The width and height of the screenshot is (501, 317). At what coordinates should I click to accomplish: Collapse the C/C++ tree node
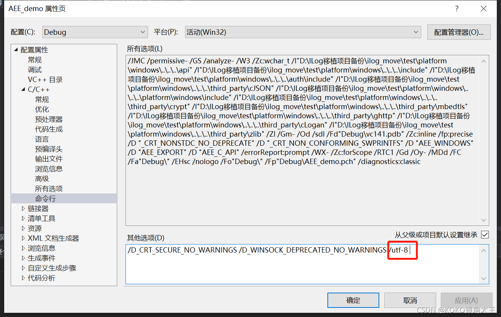pos(23,90)
